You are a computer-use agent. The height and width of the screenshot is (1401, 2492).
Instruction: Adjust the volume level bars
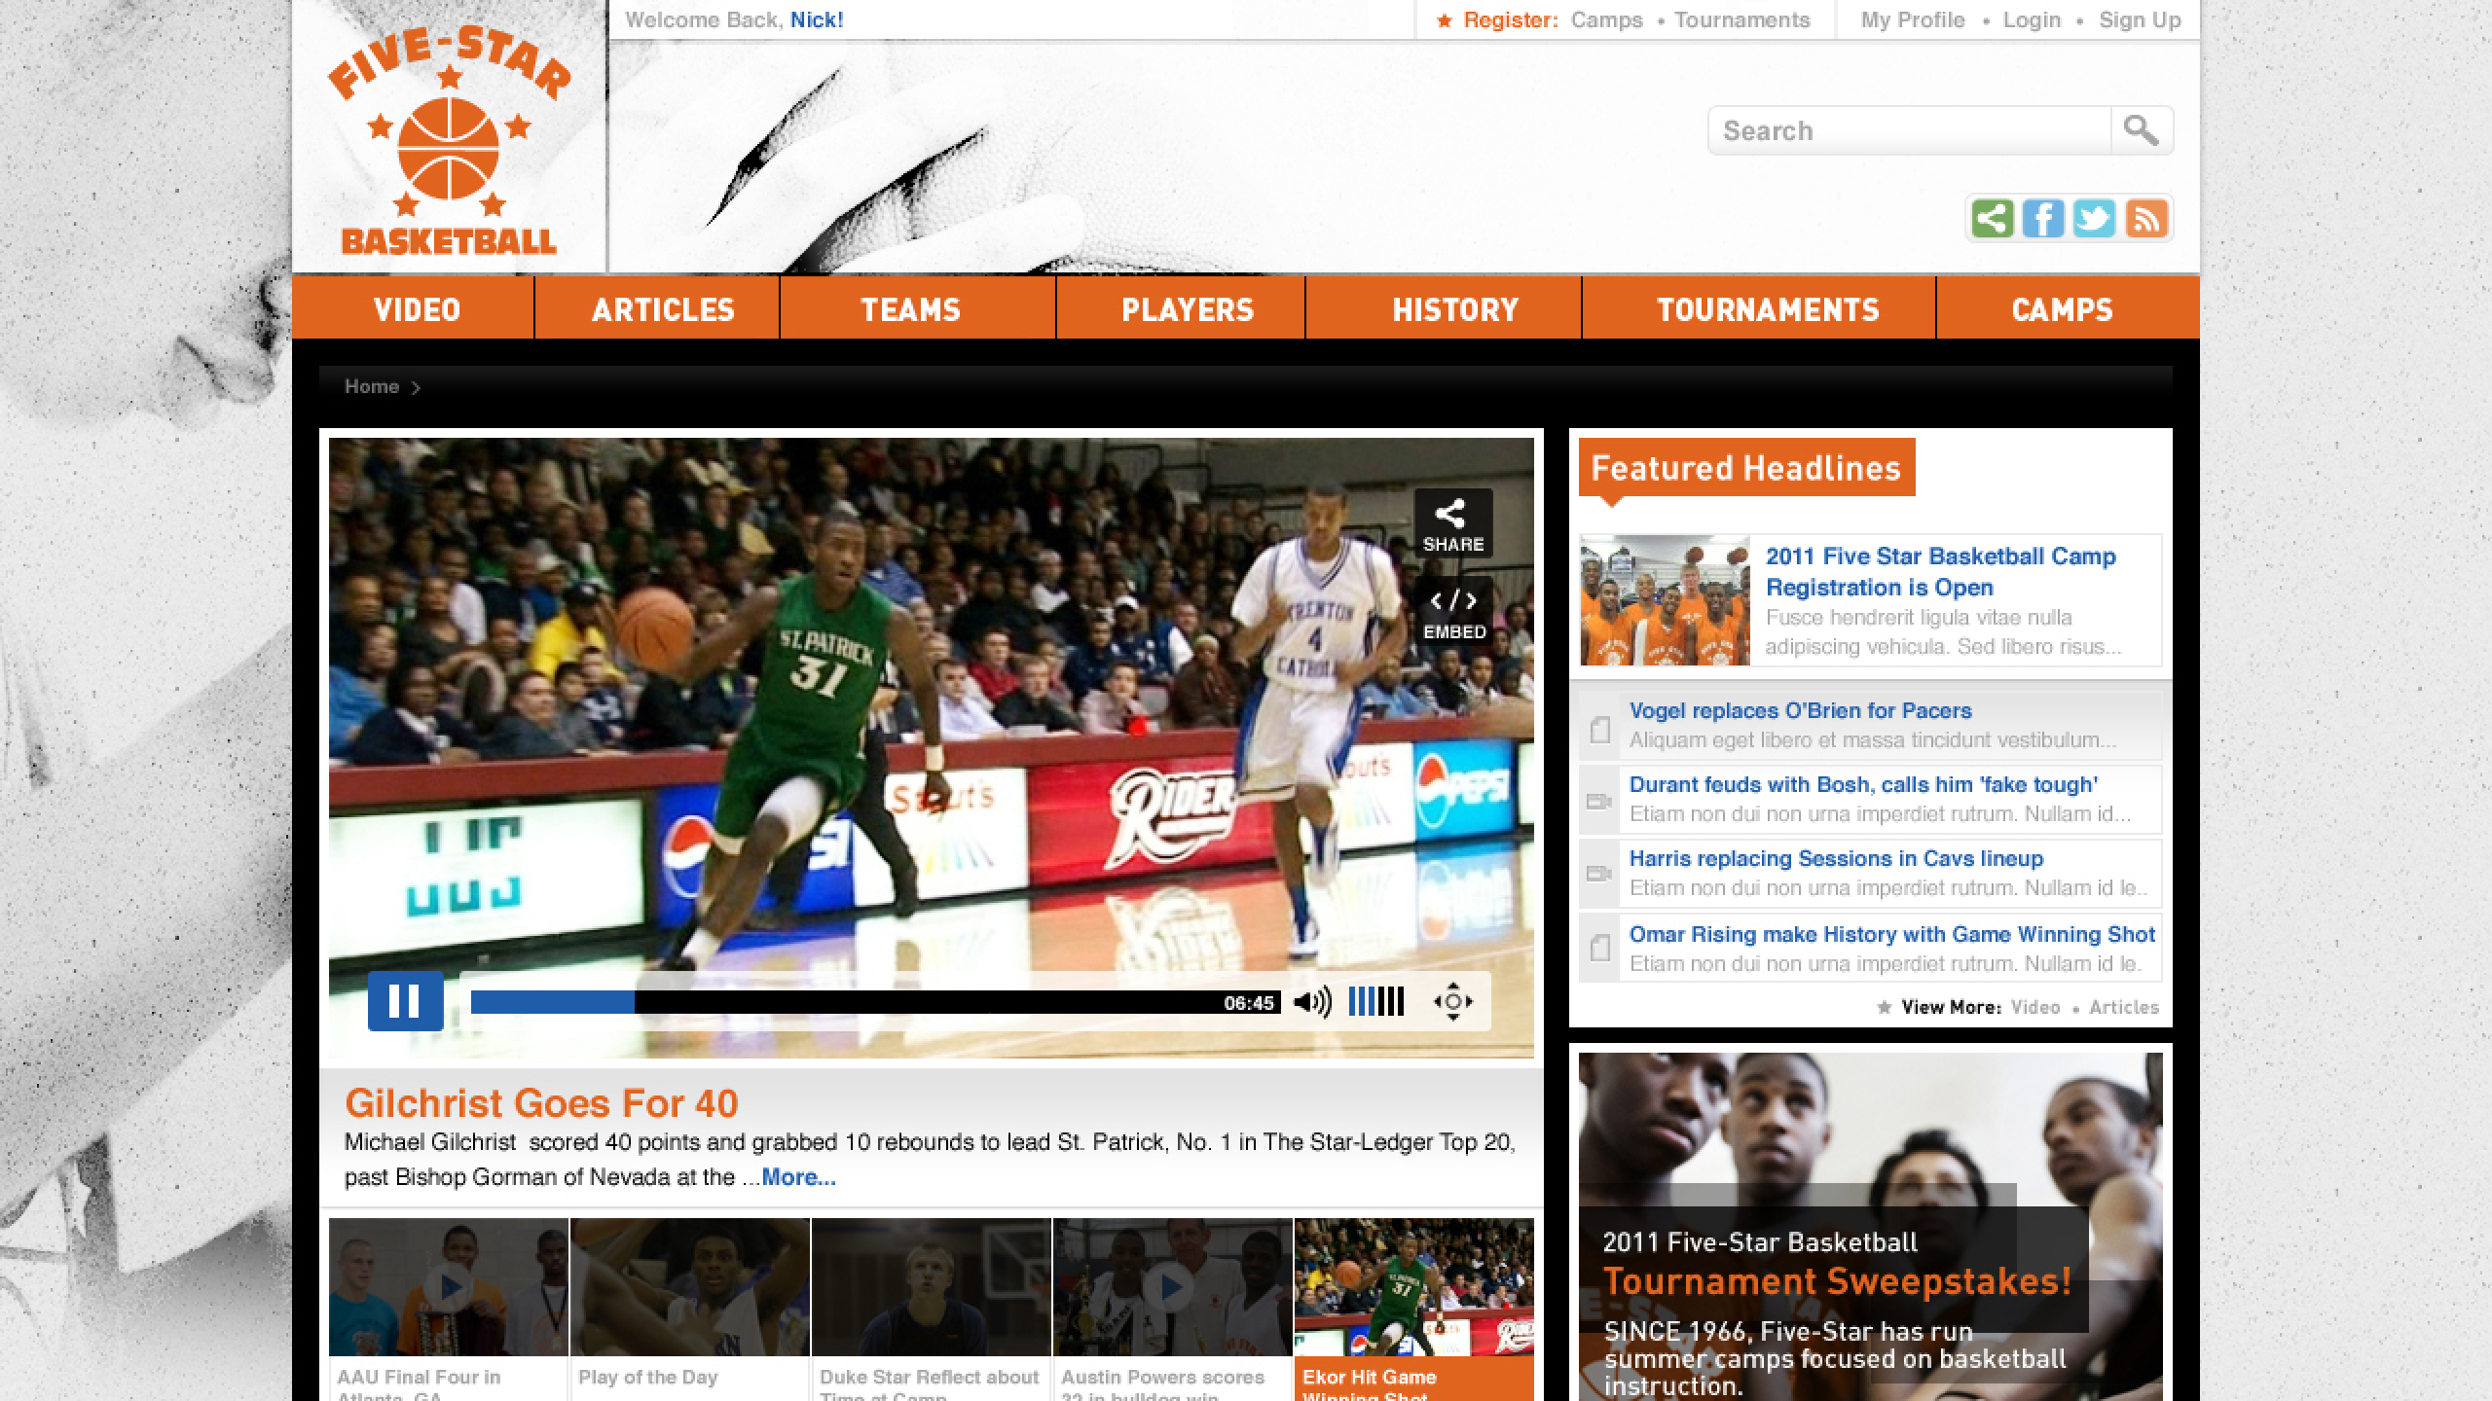click(1376, 1001)
